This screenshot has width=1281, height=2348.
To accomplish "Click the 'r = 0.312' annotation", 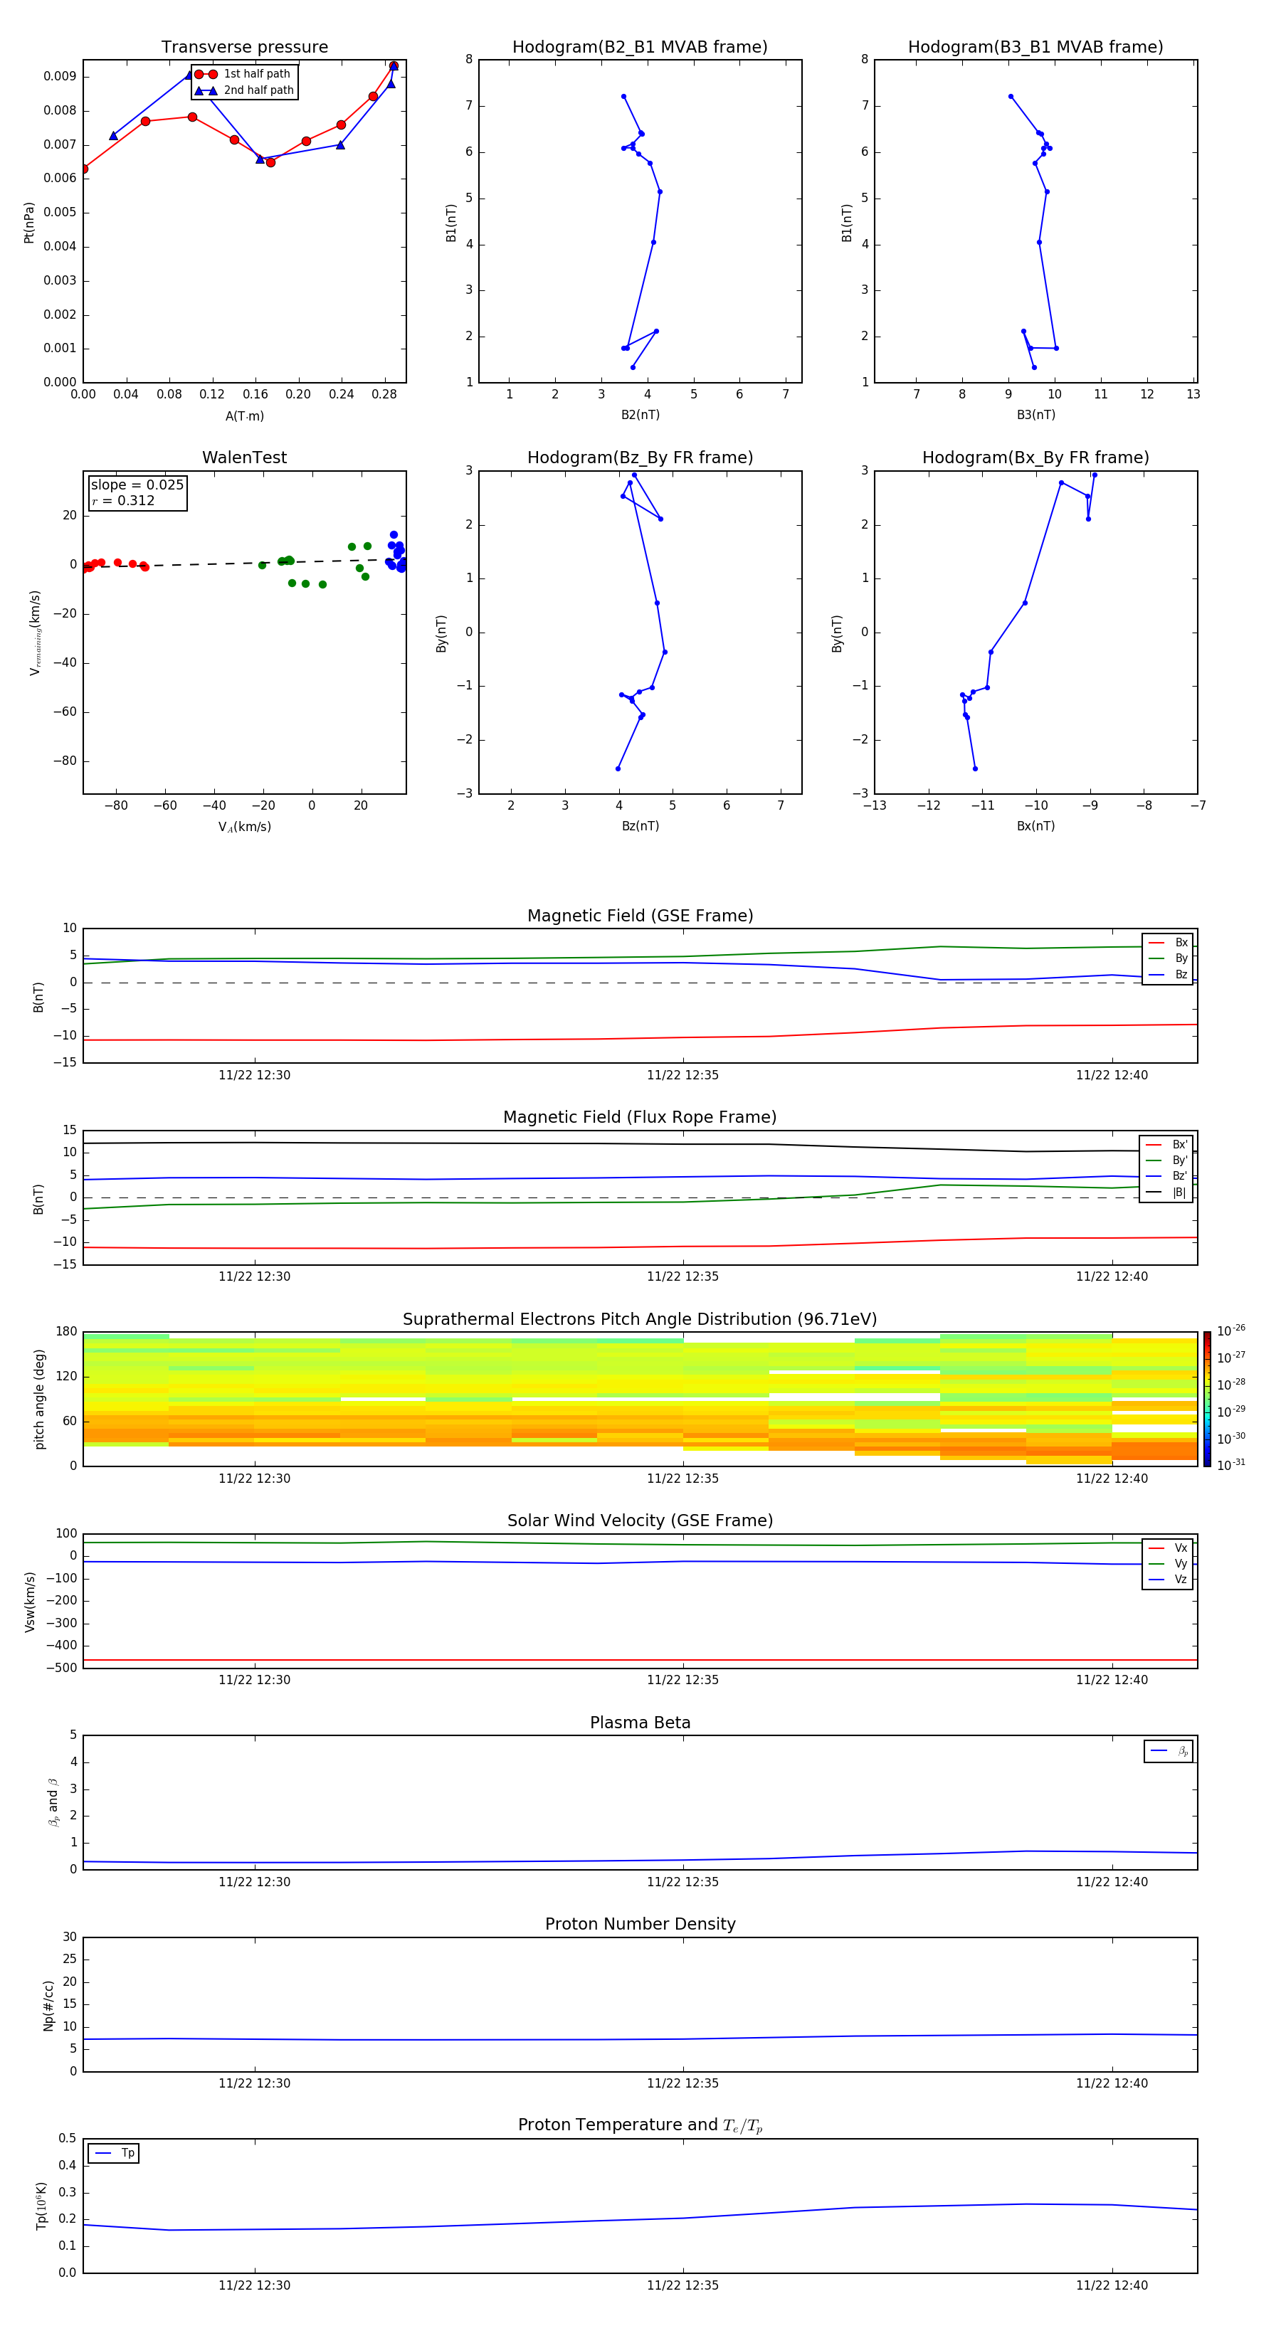I will (x=123, y=500).
